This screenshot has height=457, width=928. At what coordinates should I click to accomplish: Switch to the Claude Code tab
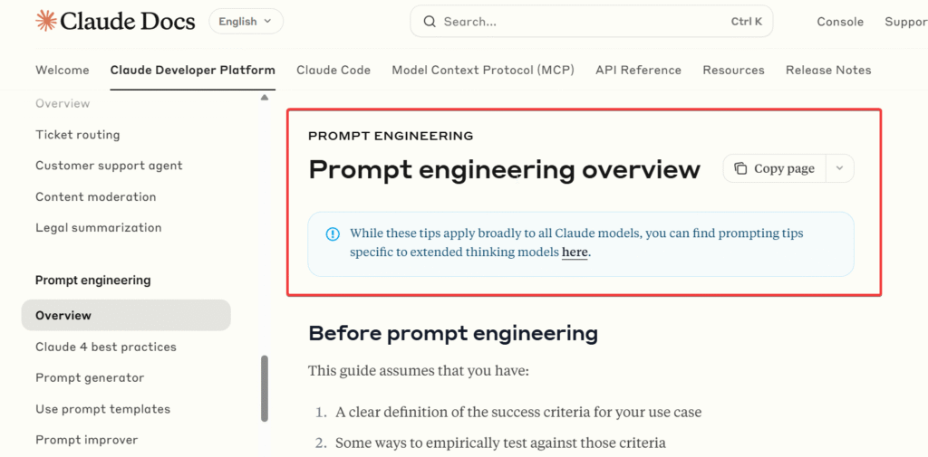point(333,70)
